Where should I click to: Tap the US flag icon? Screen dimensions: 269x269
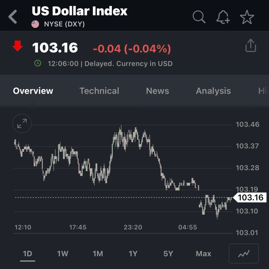click(x=35, y=24)
